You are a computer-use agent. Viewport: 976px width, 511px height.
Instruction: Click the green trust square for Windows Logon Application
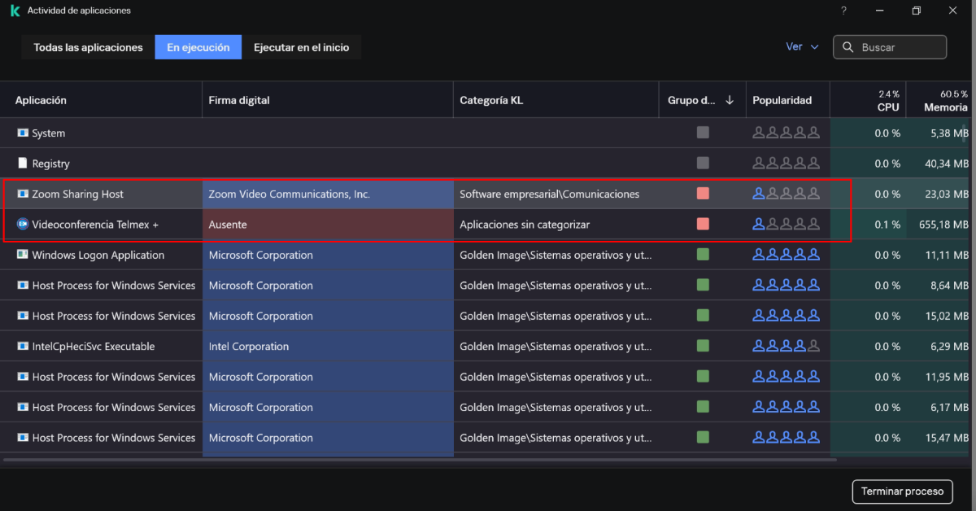click(x=703, y=255)
